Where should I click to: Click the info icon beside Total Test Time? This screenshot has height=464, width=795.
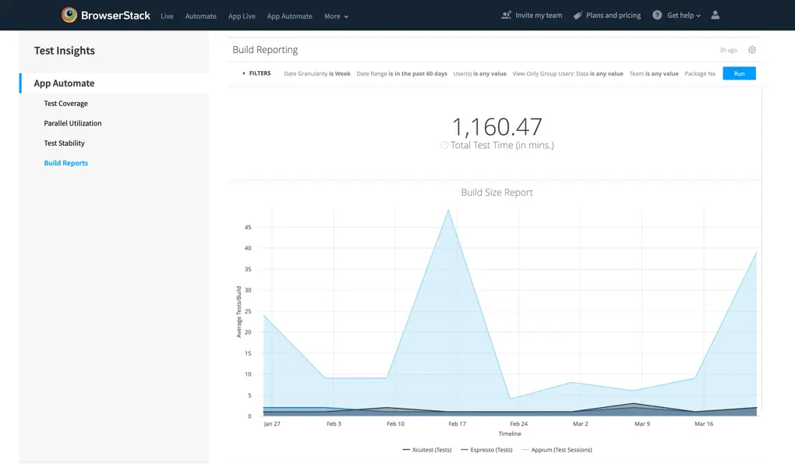(444, 145)
